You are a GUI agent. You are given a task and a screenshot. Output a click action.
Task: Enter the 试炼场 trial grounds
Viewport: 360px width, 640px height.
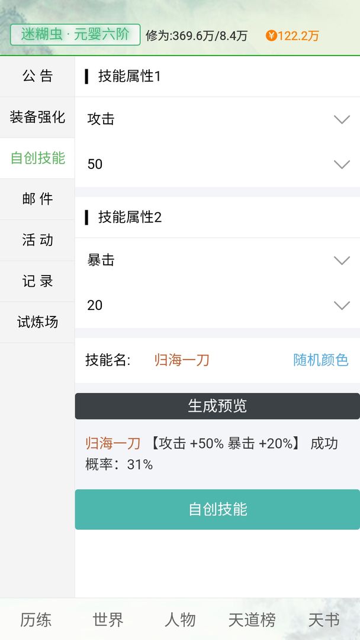pyautogui.click(x=37, y=322)
